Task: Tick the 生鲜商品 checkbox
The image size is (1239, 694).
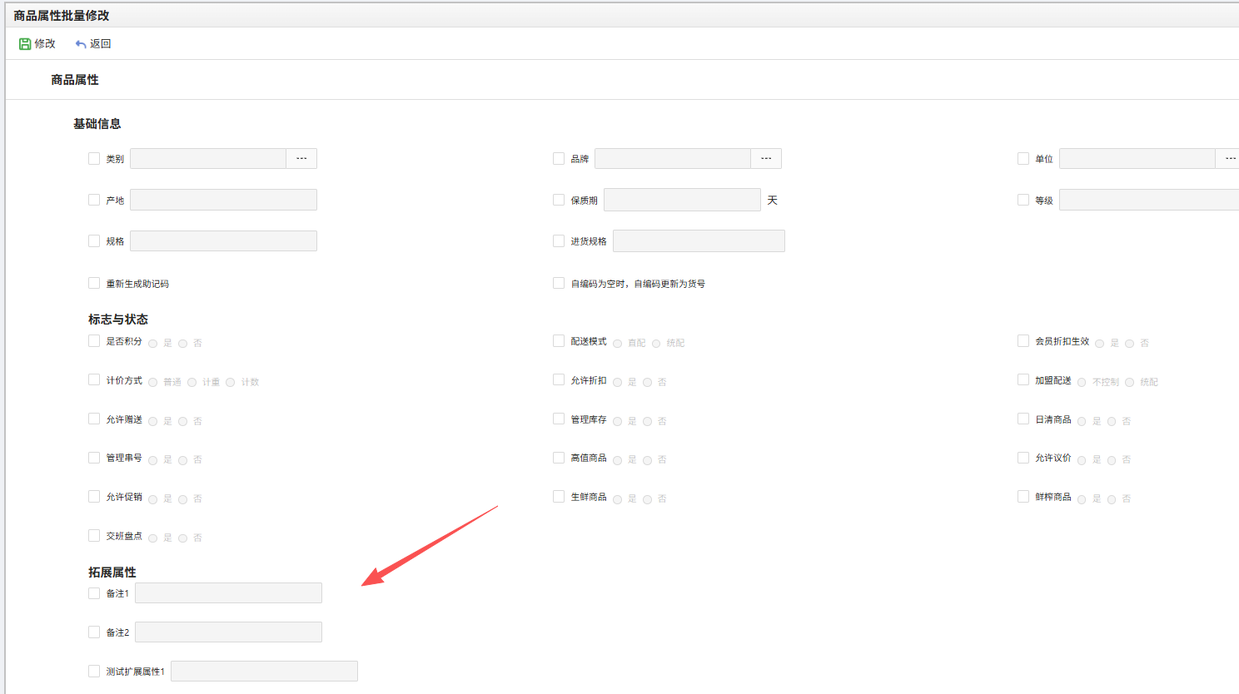Action: 559,497
